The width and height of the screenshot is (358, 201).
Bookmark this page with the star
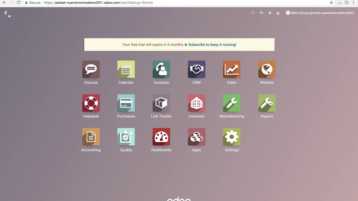tap(331, 3)
